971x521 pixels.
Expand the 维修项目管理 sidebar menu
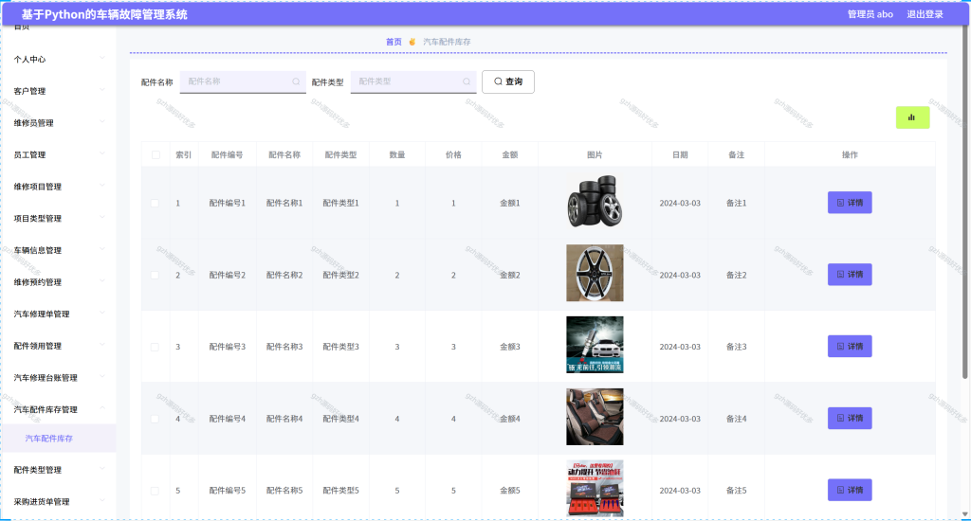tap(58, 187)
